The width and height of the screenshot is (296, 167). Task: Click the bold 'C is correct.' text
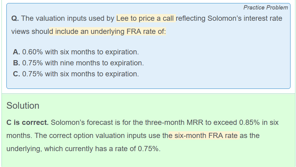click(27, 123)
